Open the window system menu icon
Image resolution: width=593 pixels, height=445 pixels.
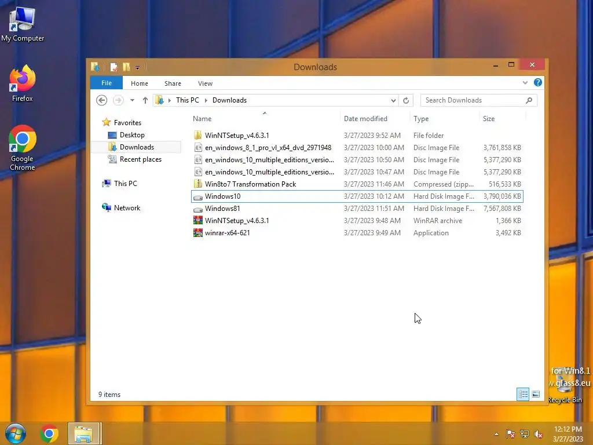point(95,67)
